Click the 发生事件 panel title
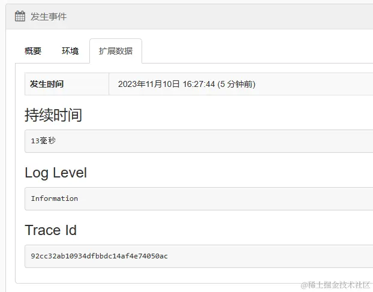 pos(49,17)
